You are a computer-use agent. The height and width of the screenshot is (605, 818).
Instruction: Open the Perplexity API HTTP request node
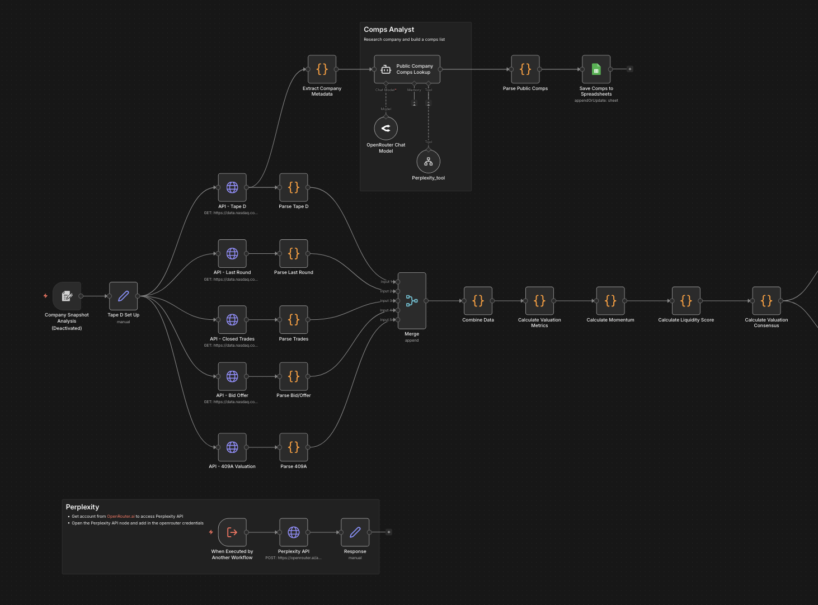[x=293, y=532]
